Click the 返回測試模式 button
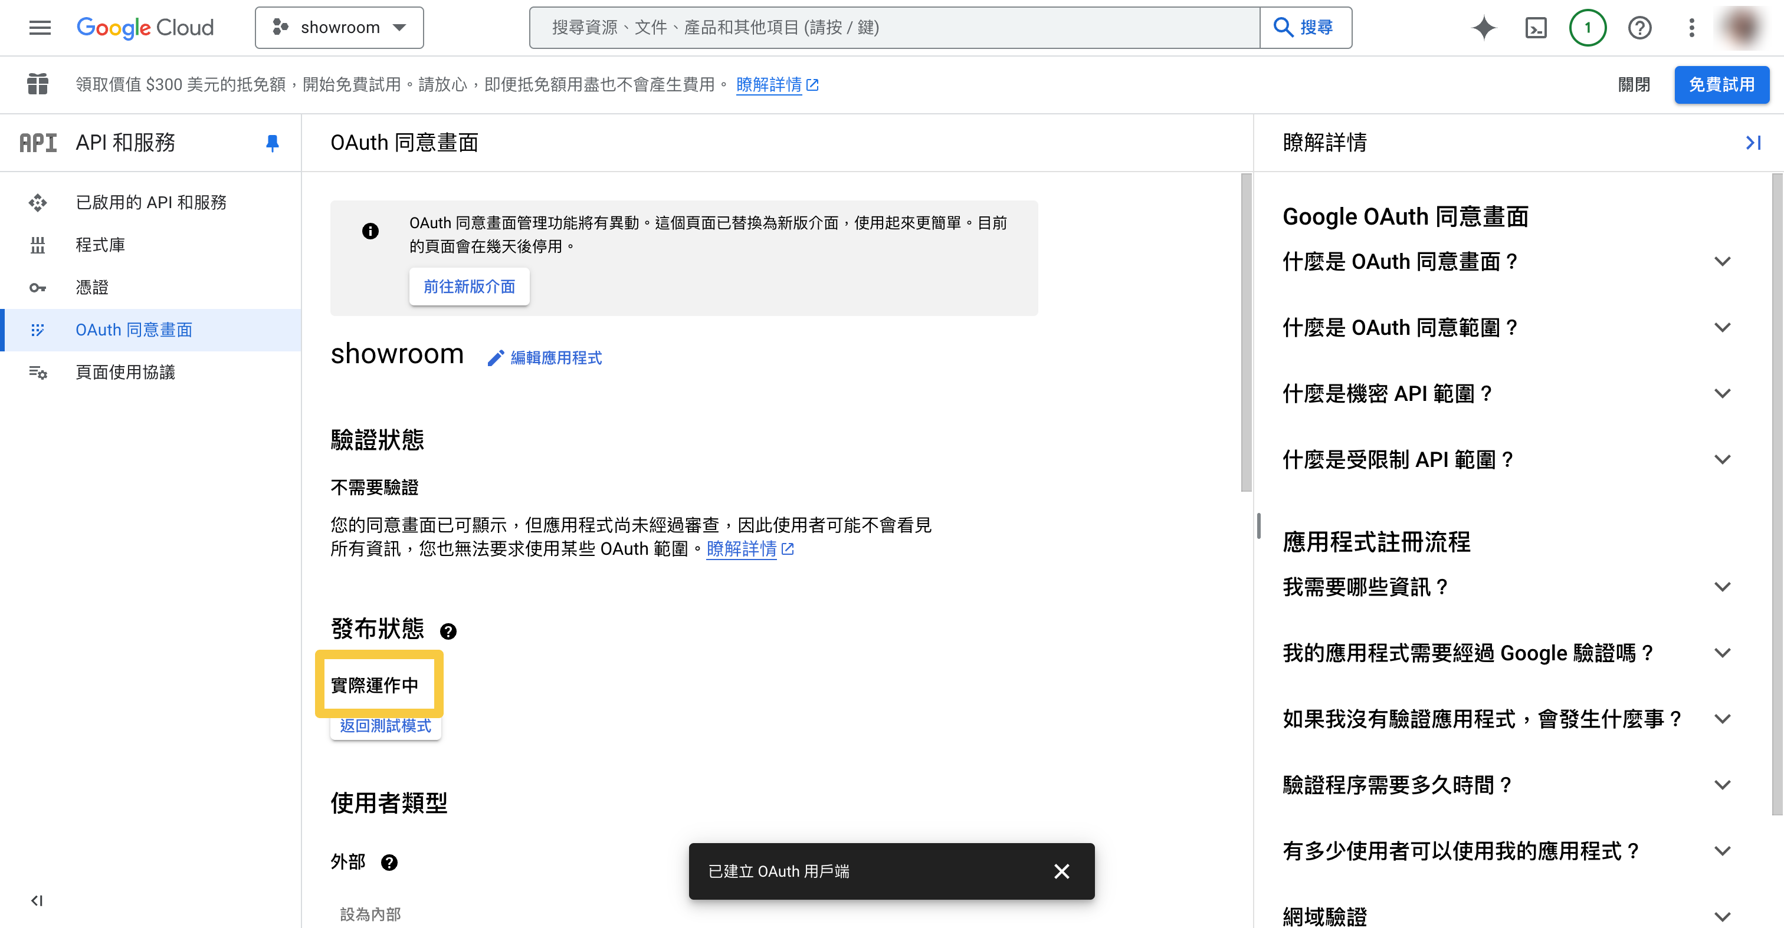 coord(386,725)
